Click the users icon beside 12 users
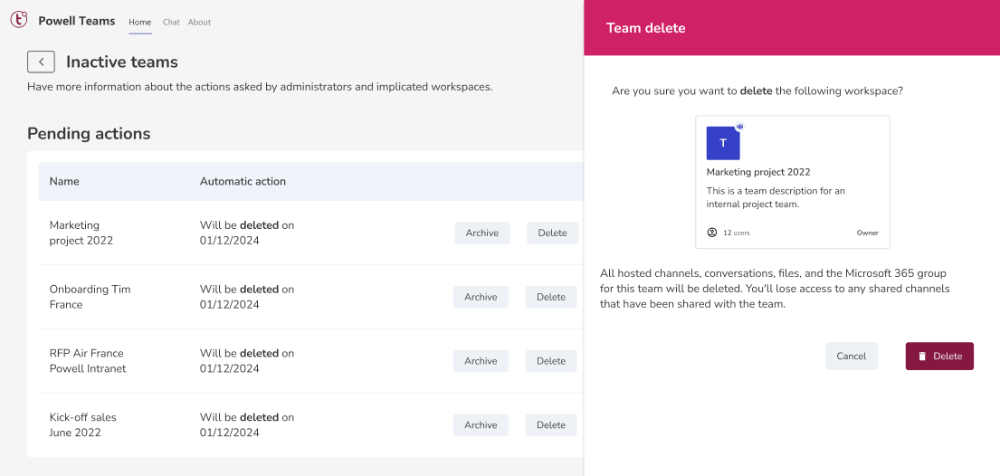The width and height of the screenshot is (1000, 476). tap(712, 233)
